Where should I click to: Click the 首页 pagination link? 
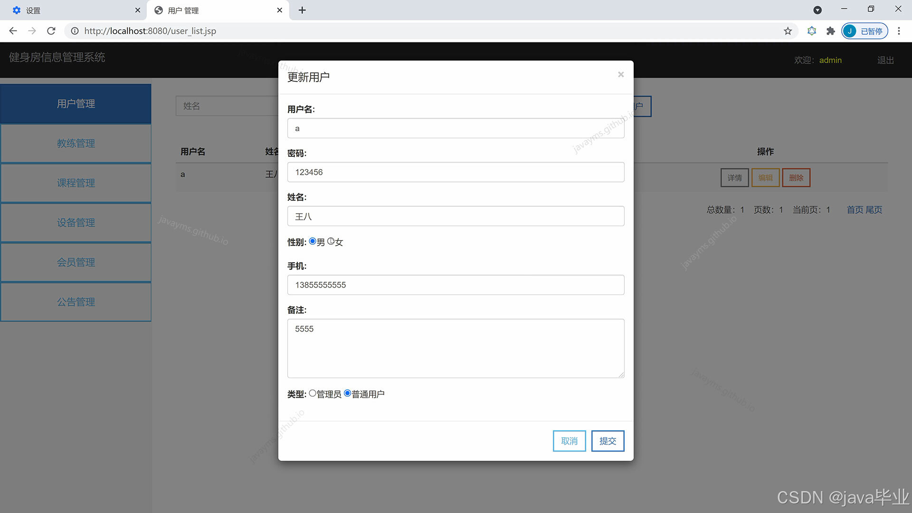point(855,209)
